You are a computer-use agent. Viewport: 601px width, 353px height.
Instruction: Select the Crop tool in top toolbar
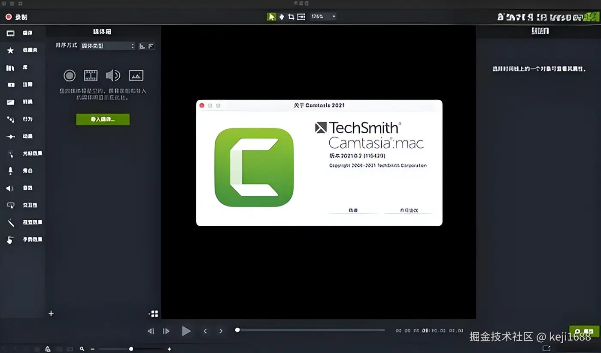coord(291,17)
